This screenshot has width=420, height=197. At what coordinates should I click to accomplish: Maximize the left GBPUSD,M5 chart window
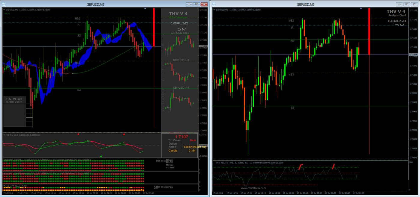coord(196,4)
